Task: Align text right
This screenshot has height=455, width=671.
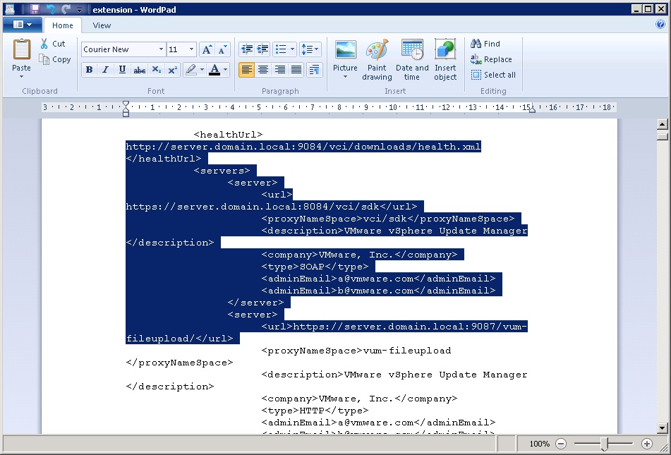Action: tap(279, 70)
